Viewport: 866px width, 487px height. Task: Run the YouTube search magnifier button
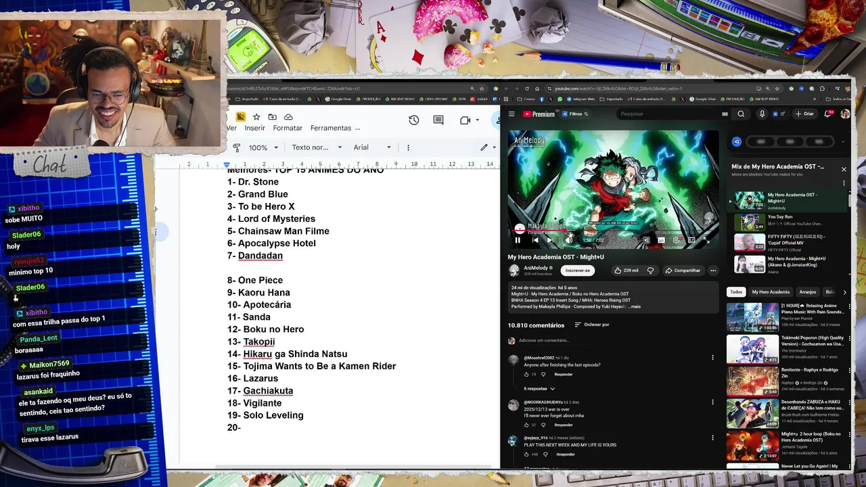tap(741, 114)
